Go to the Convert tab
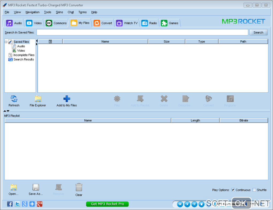Image resolution: width=273 pixels, height=210 pixels. pos(103,23)
